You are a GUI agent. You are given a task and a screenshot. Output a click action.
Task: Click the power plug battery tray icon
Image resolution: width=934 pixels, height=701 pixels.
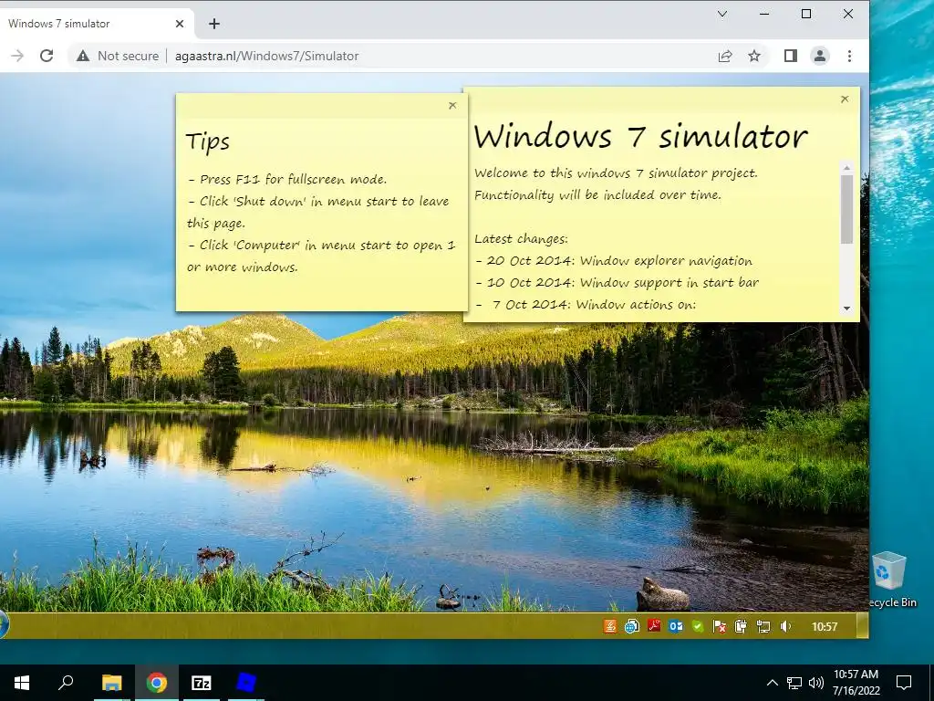click(741, 626)
